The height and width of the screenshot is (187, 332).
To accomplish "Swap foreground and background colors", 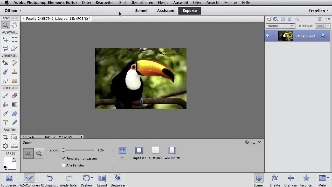I will (x=14, y=159).
